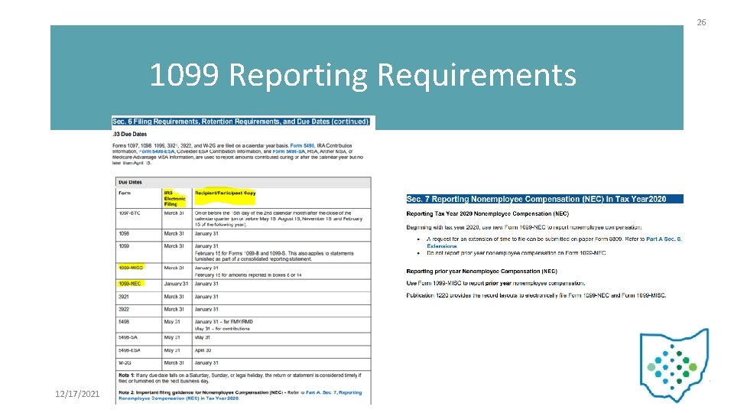
Task: Click 'May 31' recipient copy in 5498-SA row
Action: tap(202, 337)
